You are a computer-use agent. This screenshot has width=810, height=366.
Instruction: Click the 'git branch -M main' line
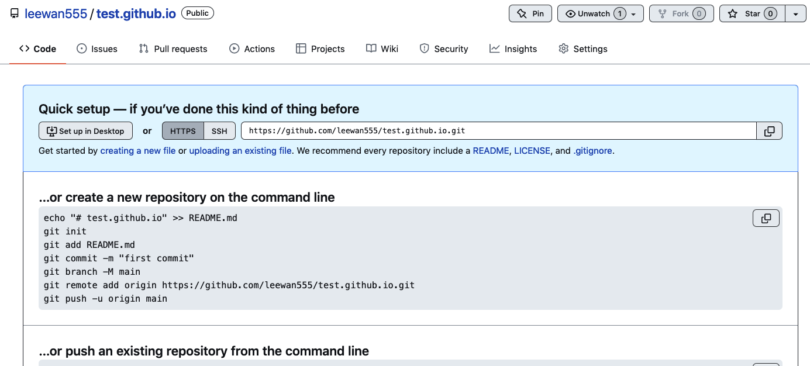pyautogui.click(x=92, y=272)
